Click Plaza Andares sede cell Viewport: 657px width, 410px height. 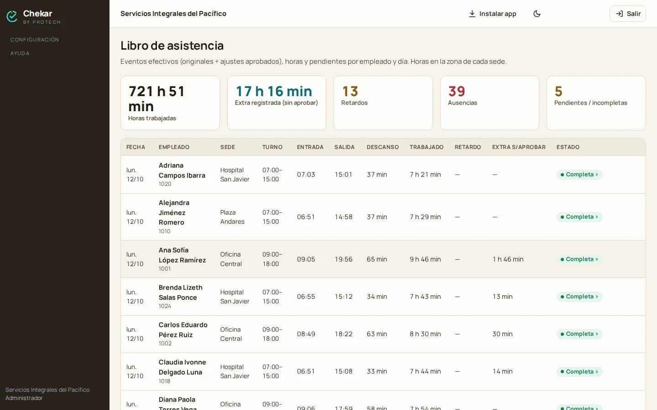[x=232, y=217]
